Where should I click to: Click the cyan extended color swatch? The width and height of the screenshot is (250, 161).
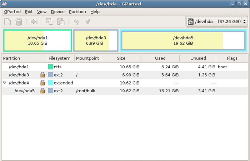(51, 83)
